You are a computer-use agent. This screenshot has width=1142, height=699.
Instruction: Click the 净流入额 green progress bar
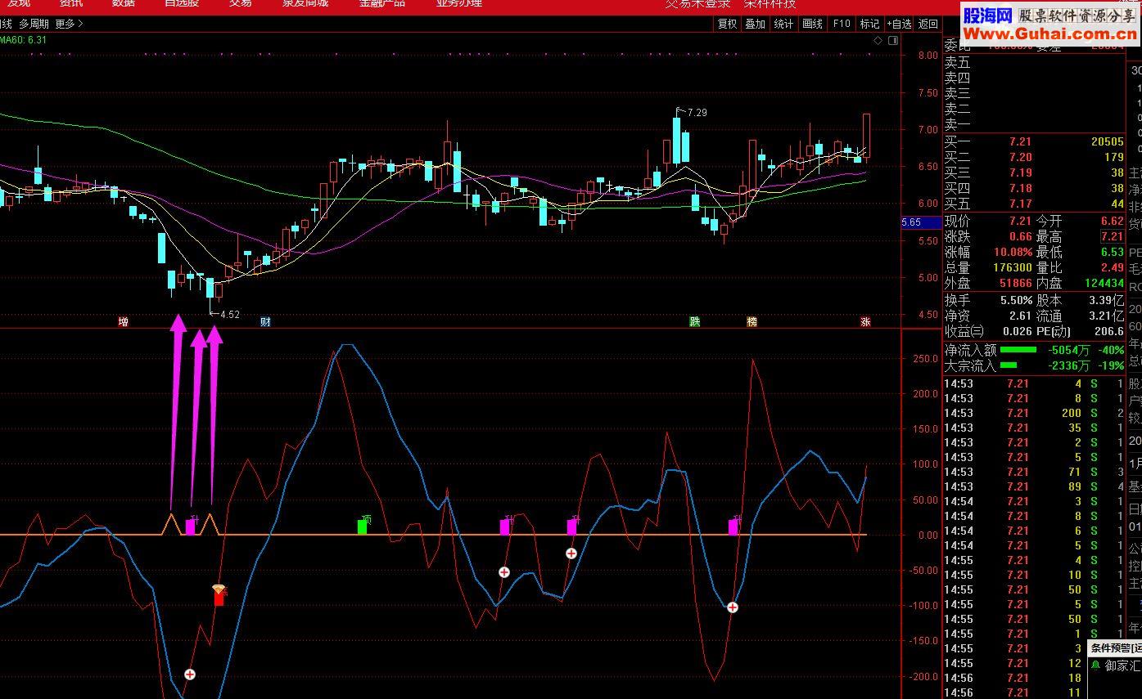pyautogui.click(x=1018, y=350)
